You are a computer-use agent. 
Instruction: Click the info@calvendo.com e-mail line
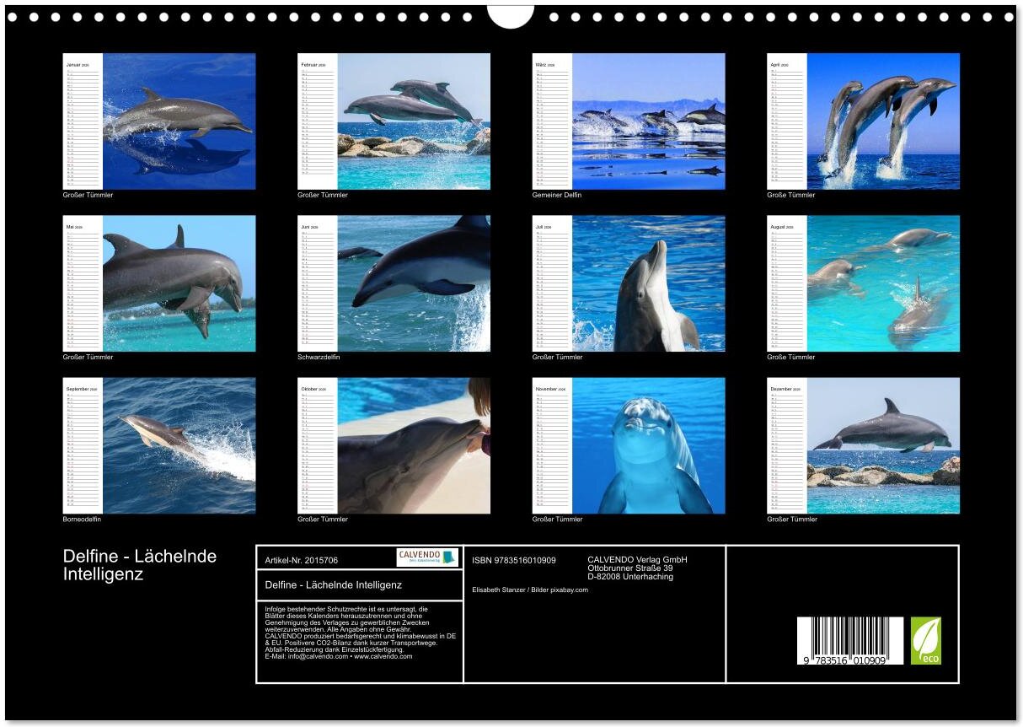pos(338,656)
